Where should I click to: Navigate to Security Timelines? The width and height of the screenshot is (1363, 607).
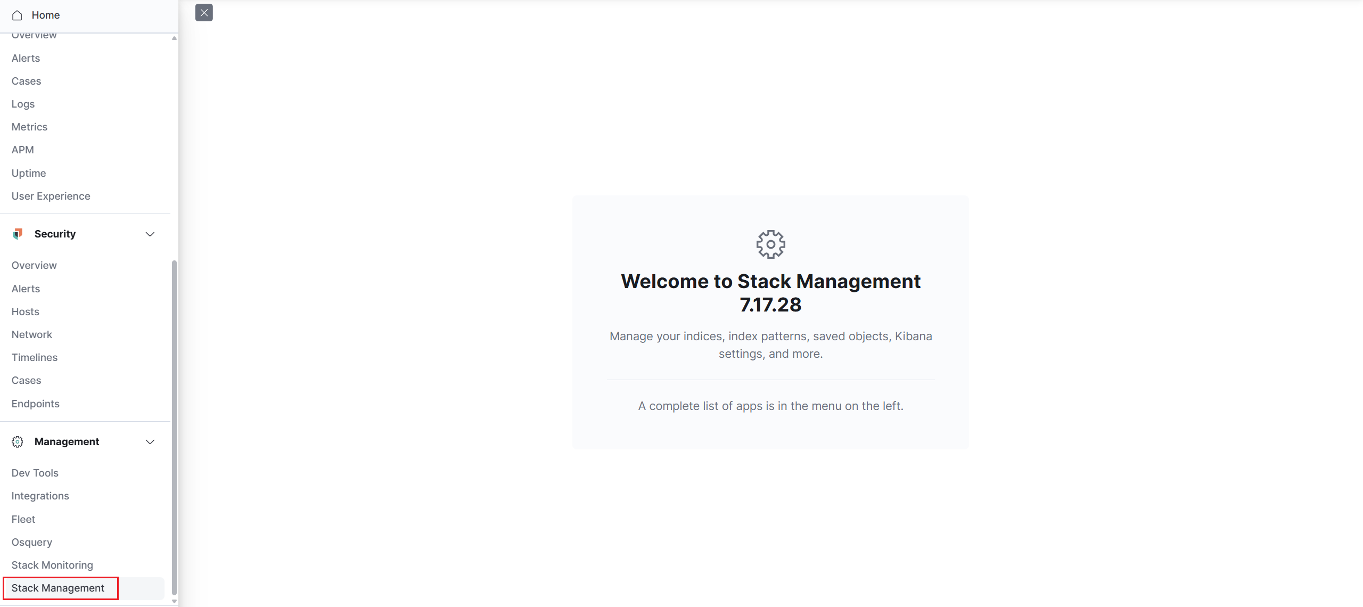[x=35, y=357]
